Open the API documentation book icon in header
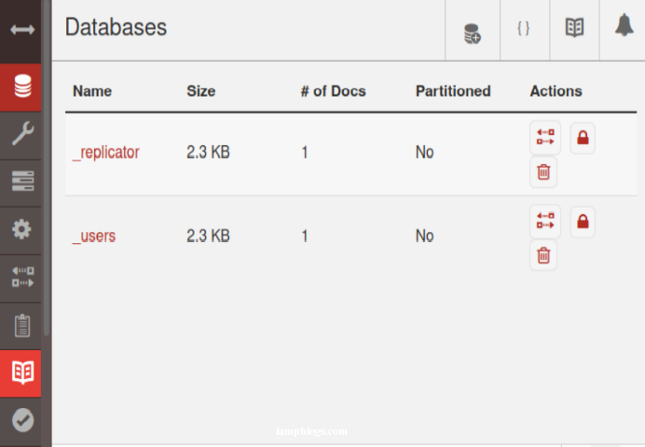Image resolution: width=645 pixels, height=447 pixels. (574, 29)
